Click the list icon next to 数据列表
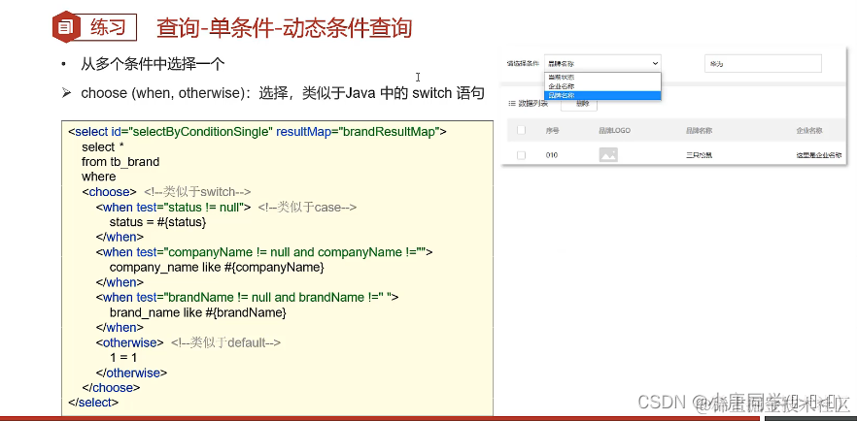The height and width of the screenshot is (421, 857). point(511,104)
